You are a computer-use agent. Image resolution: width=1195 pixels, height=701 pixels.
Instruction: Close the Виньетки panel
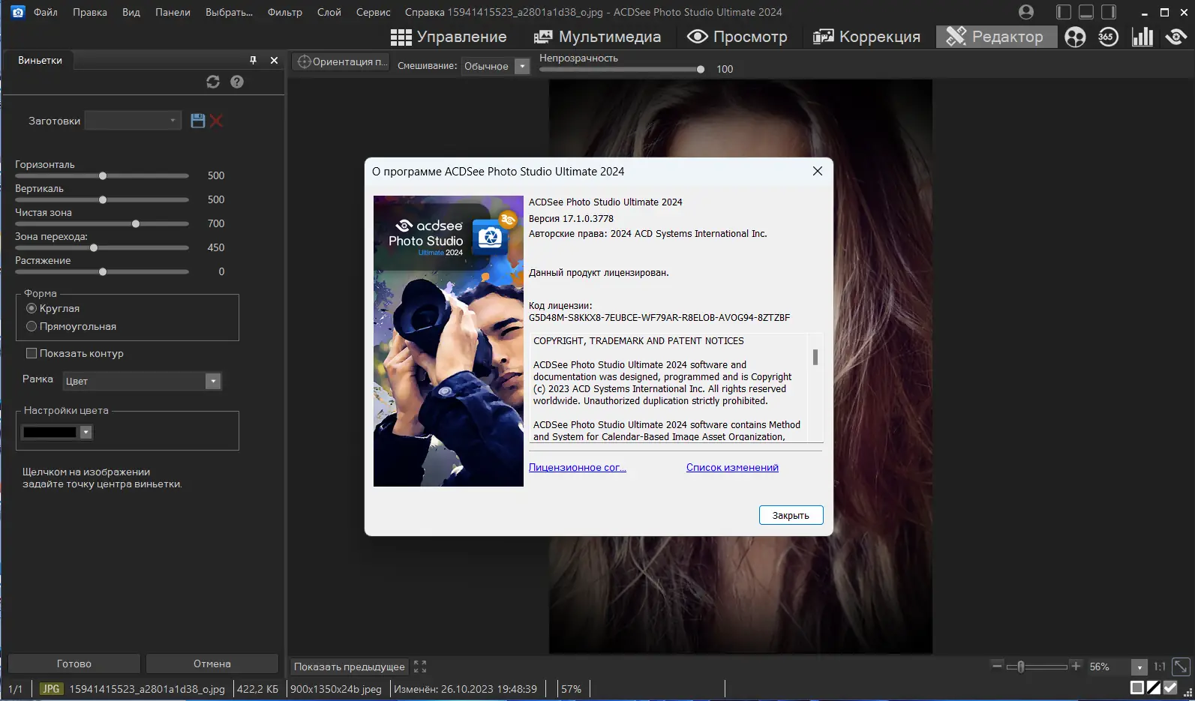click(x=274, y=60)
